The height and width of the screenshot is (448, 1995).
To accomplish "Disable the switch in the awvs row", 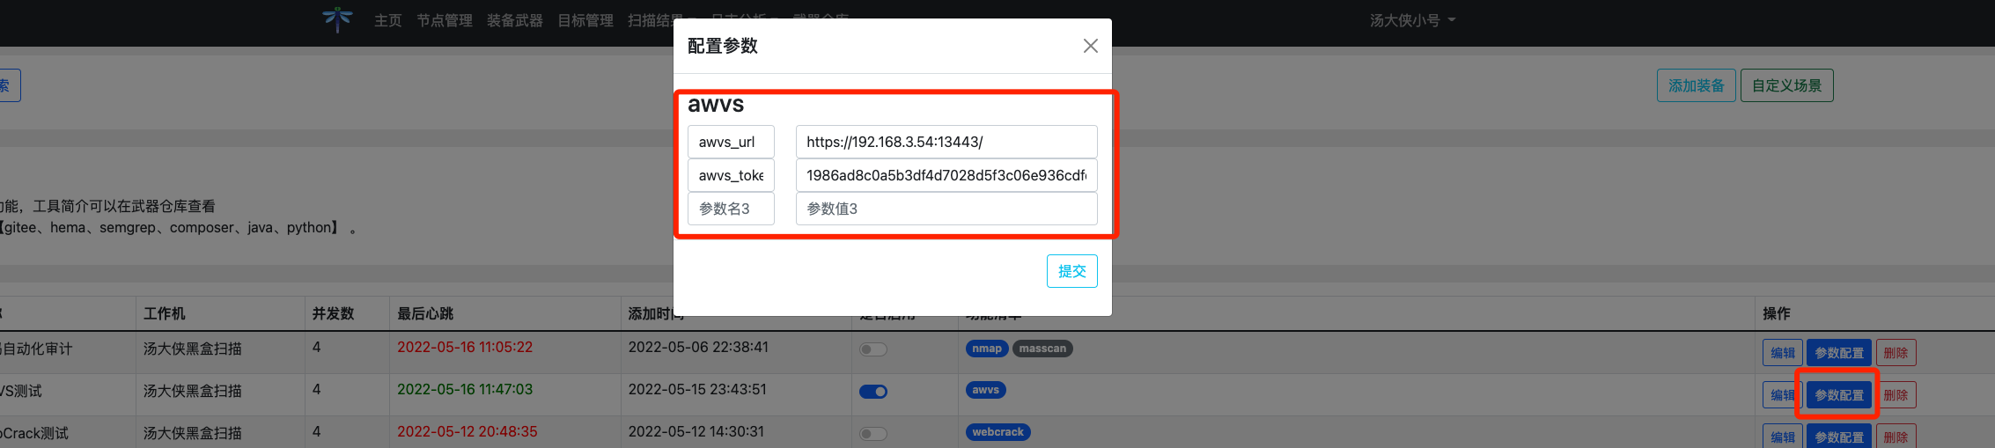I will [x=872, y=392].
